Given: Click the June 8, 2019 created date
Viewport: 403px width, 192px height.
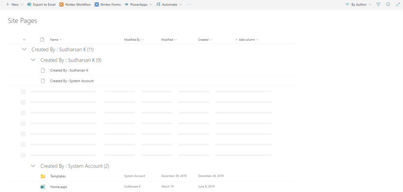Looking at the screenshot, I should (206, 187).
